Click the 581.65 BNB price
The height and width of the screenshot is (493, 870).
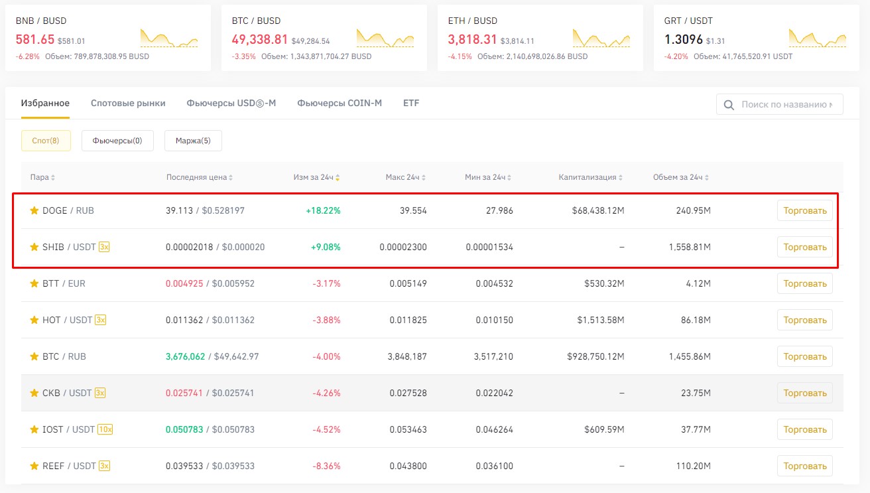click(x=34, y=40)
